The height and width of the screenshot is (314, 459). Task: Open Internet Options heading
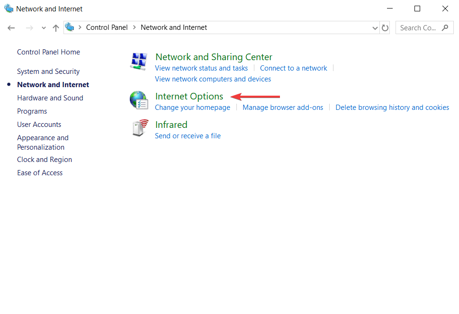point(189,96)
